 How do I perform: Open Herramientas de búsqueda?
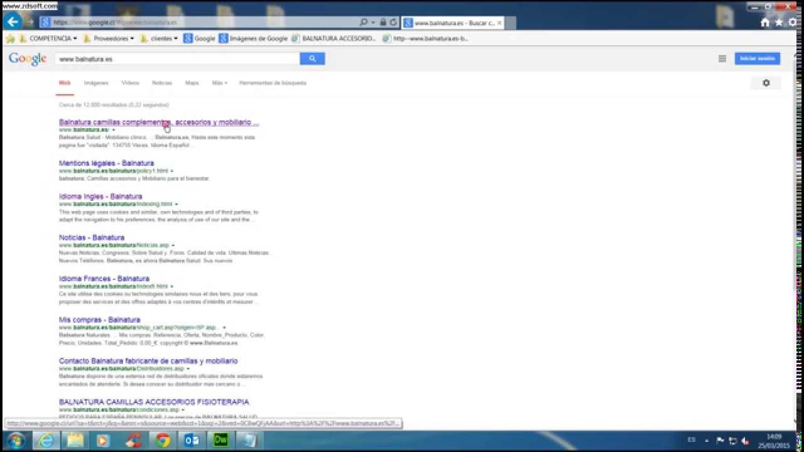[x=273, y=83]
